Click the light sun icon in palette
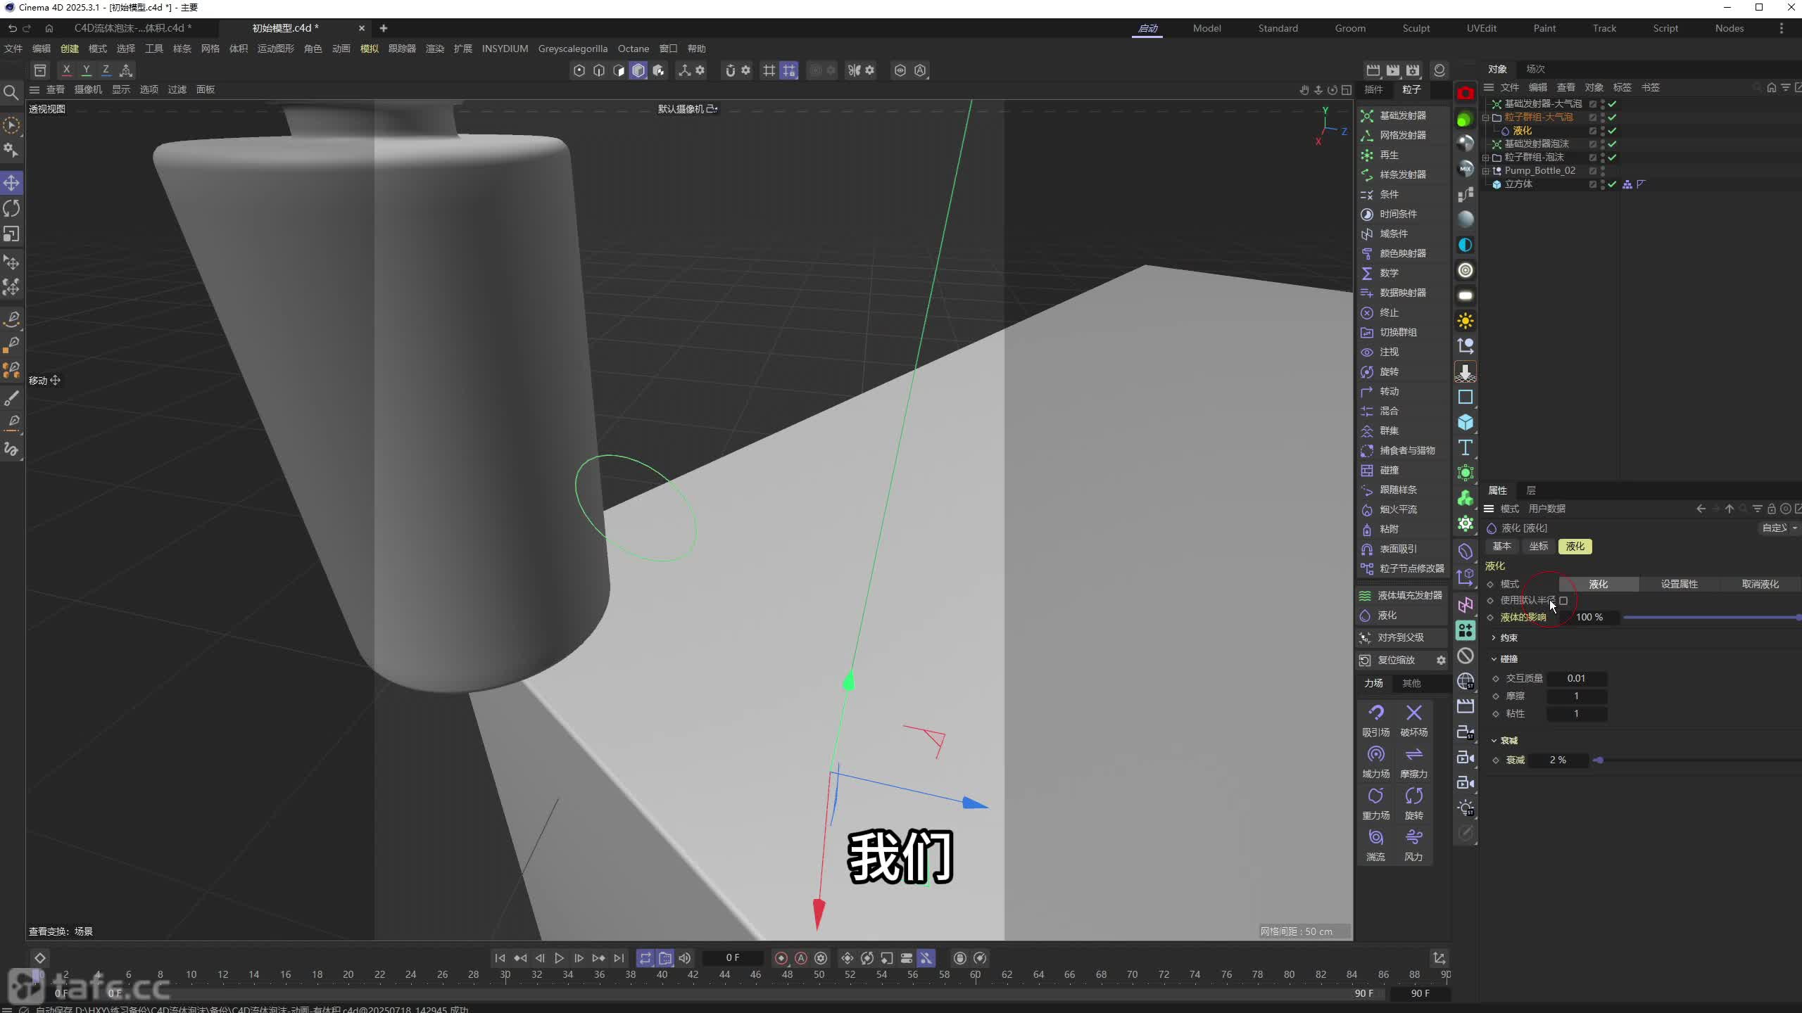This screenshot has height=1013, width=1802. [1466, 321]
